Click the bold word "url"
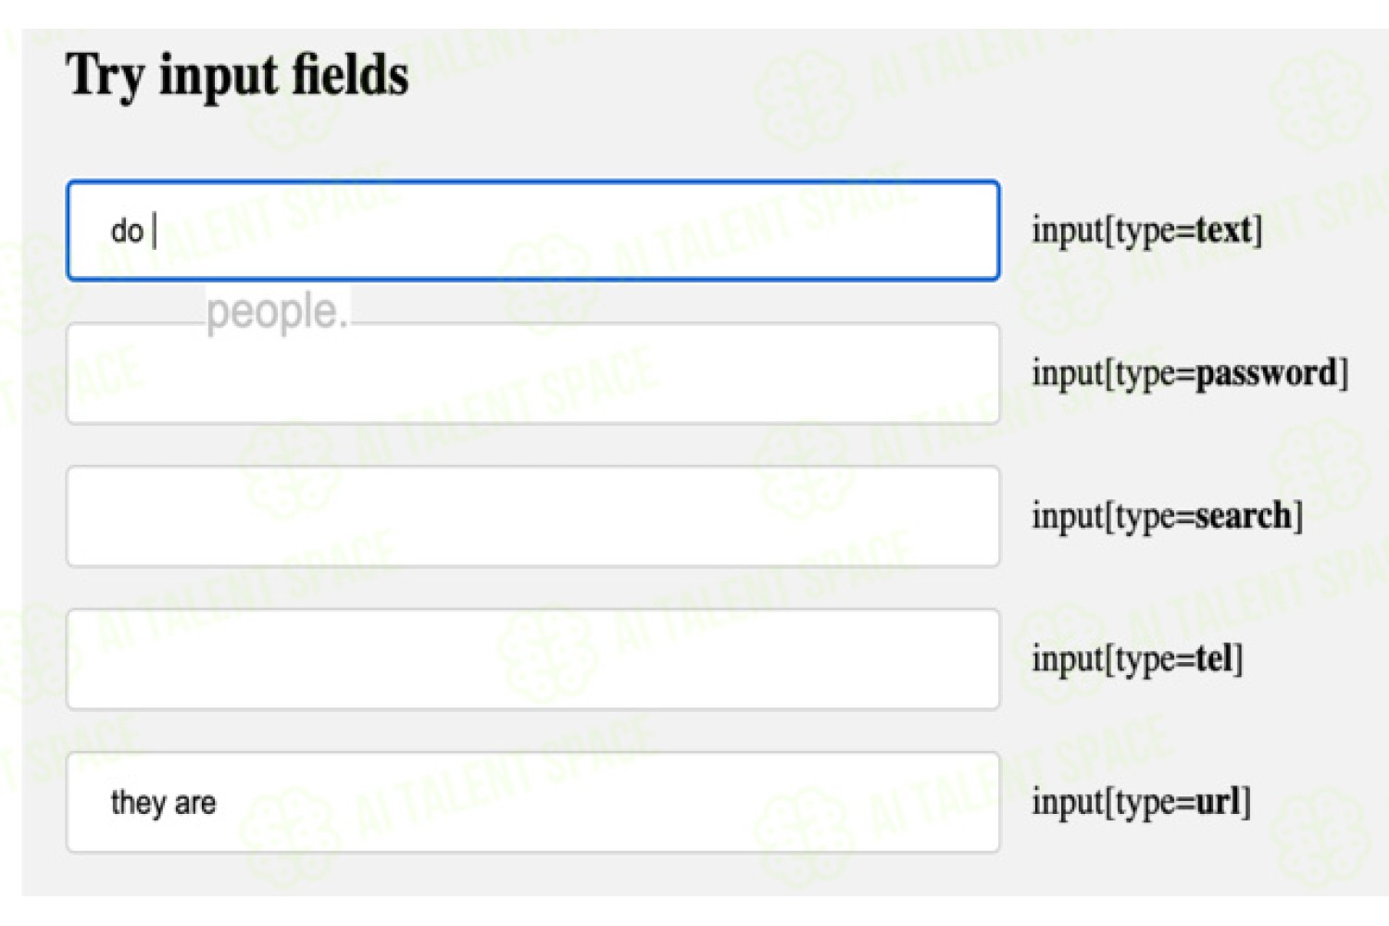The image size is (1389, 926). [x=1218, y=802]
